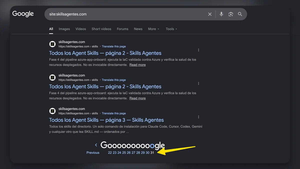Open the página 3 result's three-dot menu
The image size is (300, 169).
point(198,117)
